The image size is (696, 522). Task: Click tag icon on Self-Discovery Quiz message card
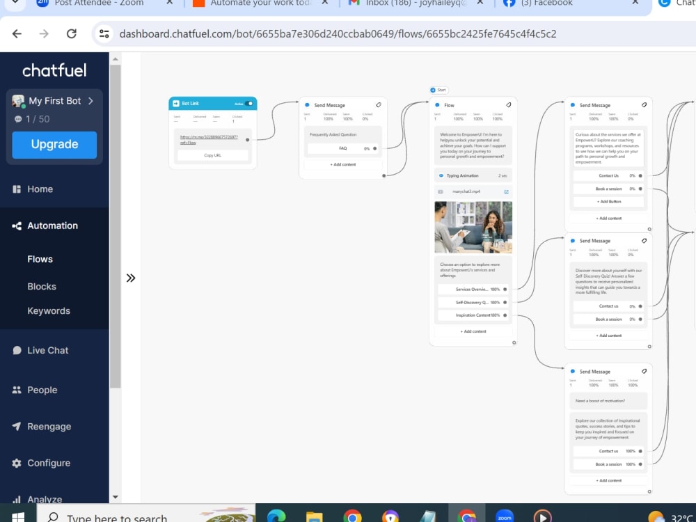[644, 241]
